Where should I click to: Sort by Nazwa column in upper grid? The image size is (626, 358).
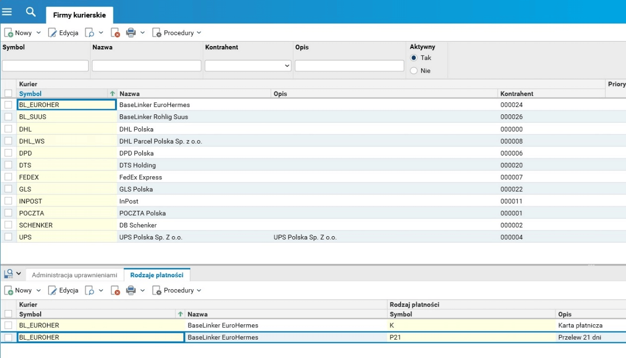click(x=194, y=94)
